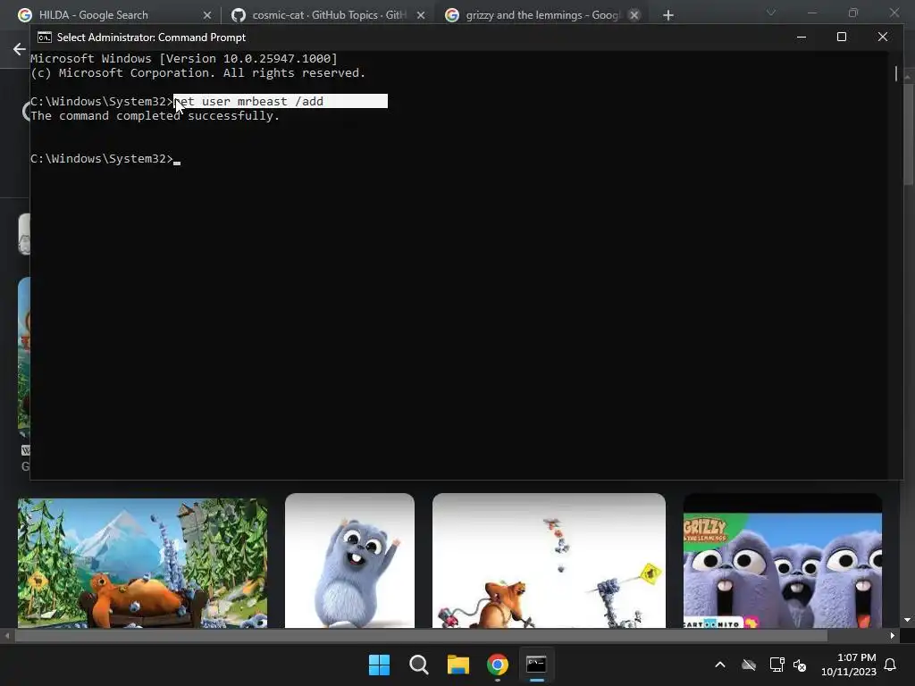This screenshot has height=686, width=915.
Task: Open File Explorer from taskbar
Action: point(458,665)
